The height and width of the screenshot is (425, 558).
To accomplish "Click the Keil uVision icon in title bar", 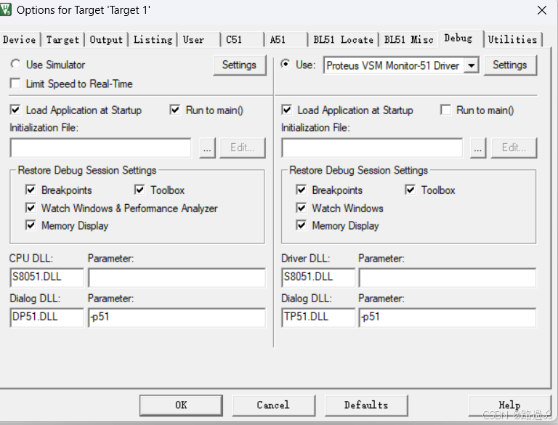I will click(x=5, y=9).
